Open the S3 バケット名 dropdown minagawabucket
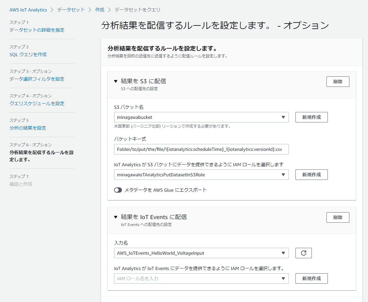The width and height of the screenshot is (368, 302). point(201,117)
